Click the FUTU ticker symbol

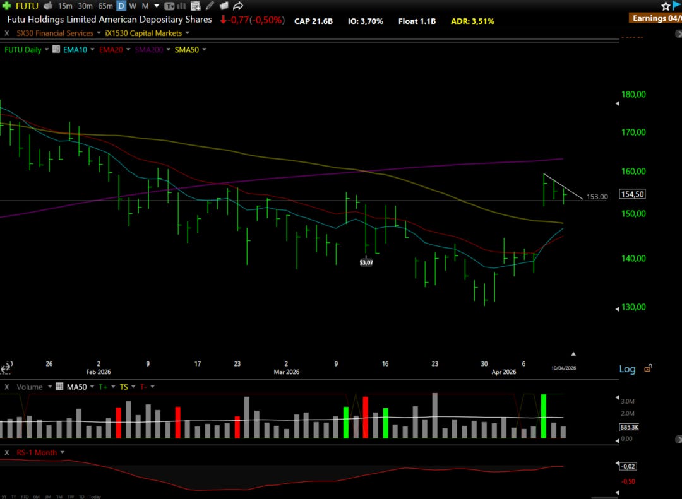(27, 6)
